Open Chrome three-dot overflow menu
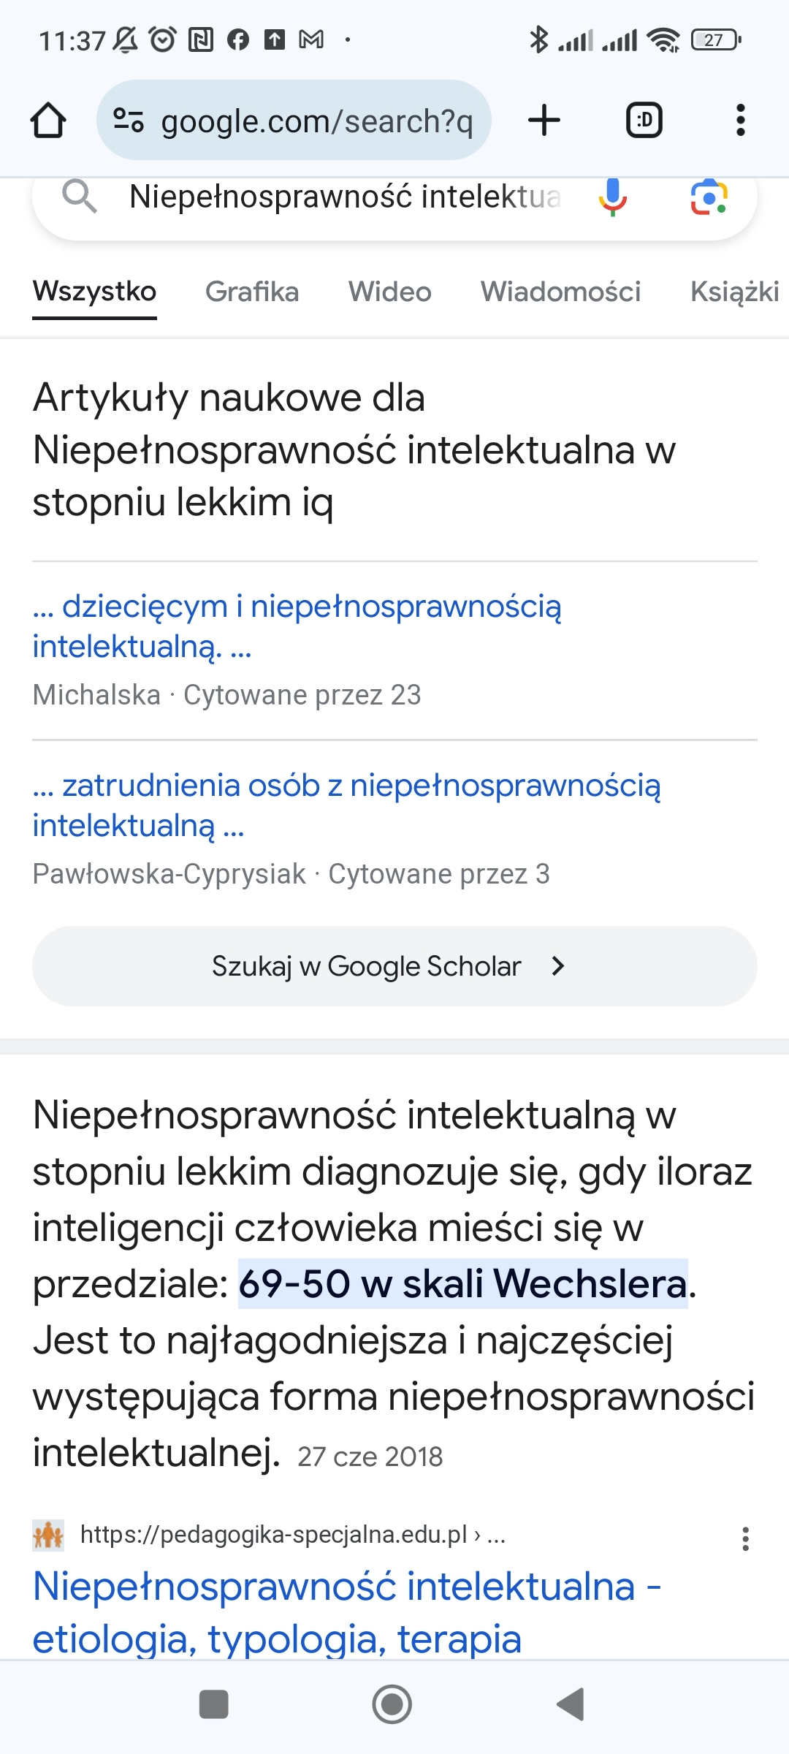This screenshot has height=1754, width=789. 741,121
